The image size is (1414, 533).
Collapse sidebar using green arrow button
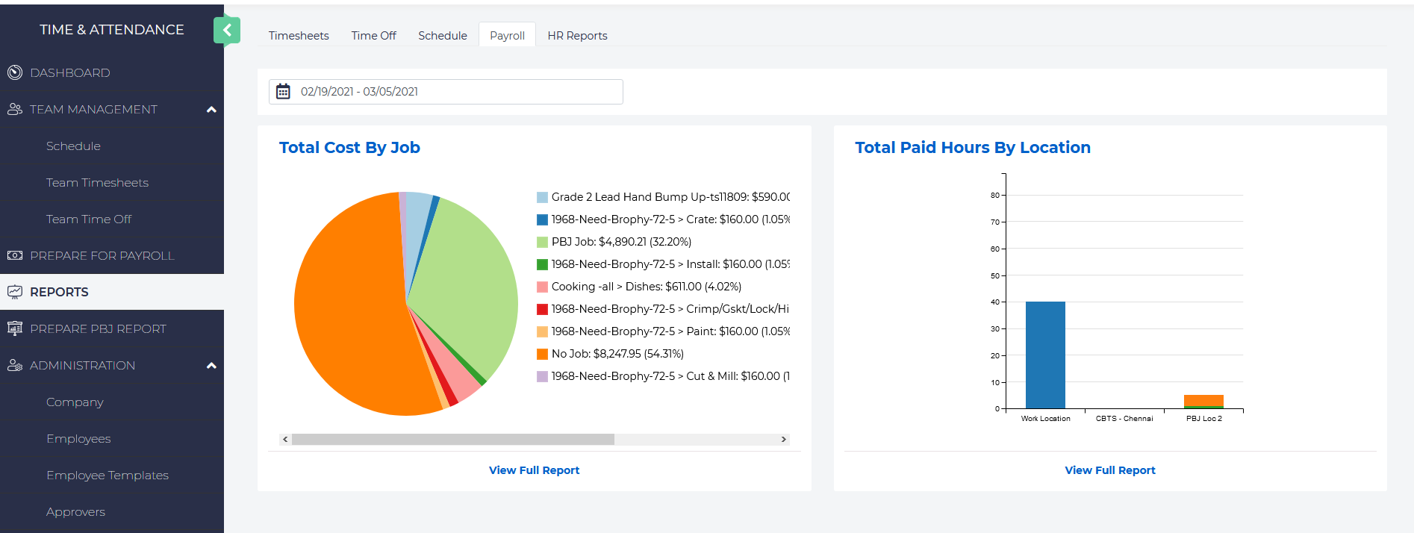(227, 31)
